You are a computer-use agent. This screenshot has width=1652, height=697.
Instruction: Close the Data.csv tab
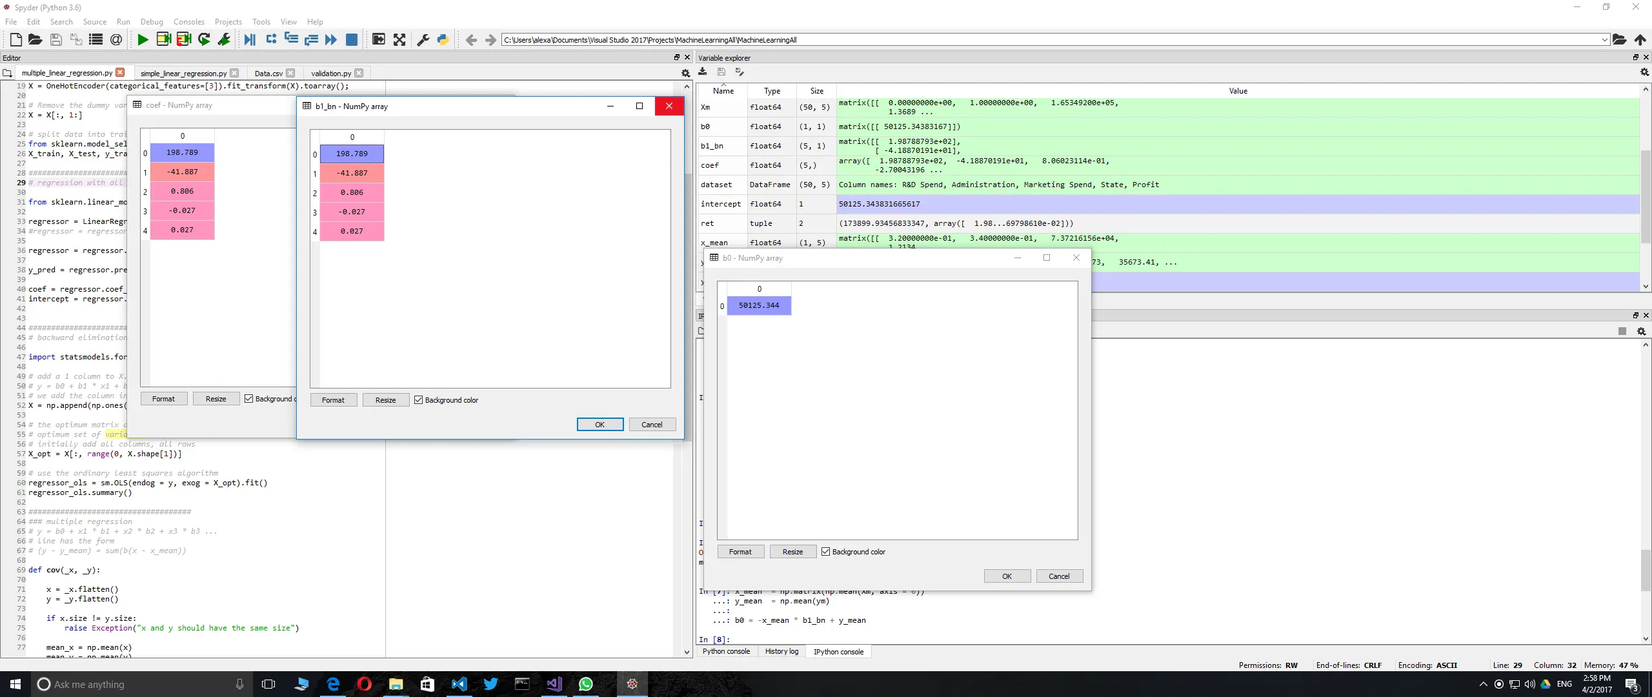point(290,73)
